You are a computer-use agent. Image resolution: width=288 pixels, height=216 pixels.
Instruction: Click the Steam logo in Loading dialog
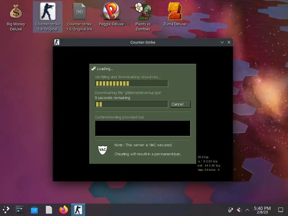coord(93,69)
